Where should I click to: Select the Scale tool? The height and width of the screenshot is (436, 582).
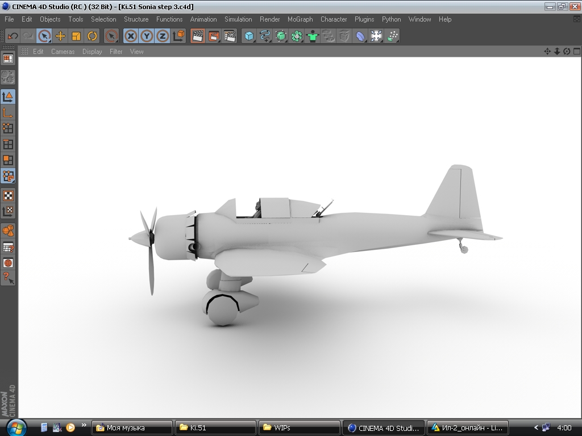pyautogui.click(x=76, y=36)
